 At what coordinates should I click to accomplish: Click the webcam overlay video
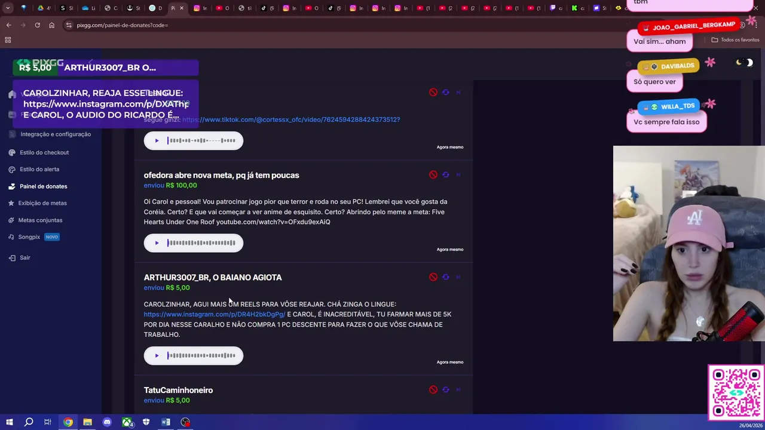(x=688, y=243)
